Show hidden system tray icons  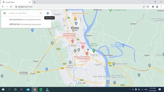pyautogui.click(x=130, y=89)
